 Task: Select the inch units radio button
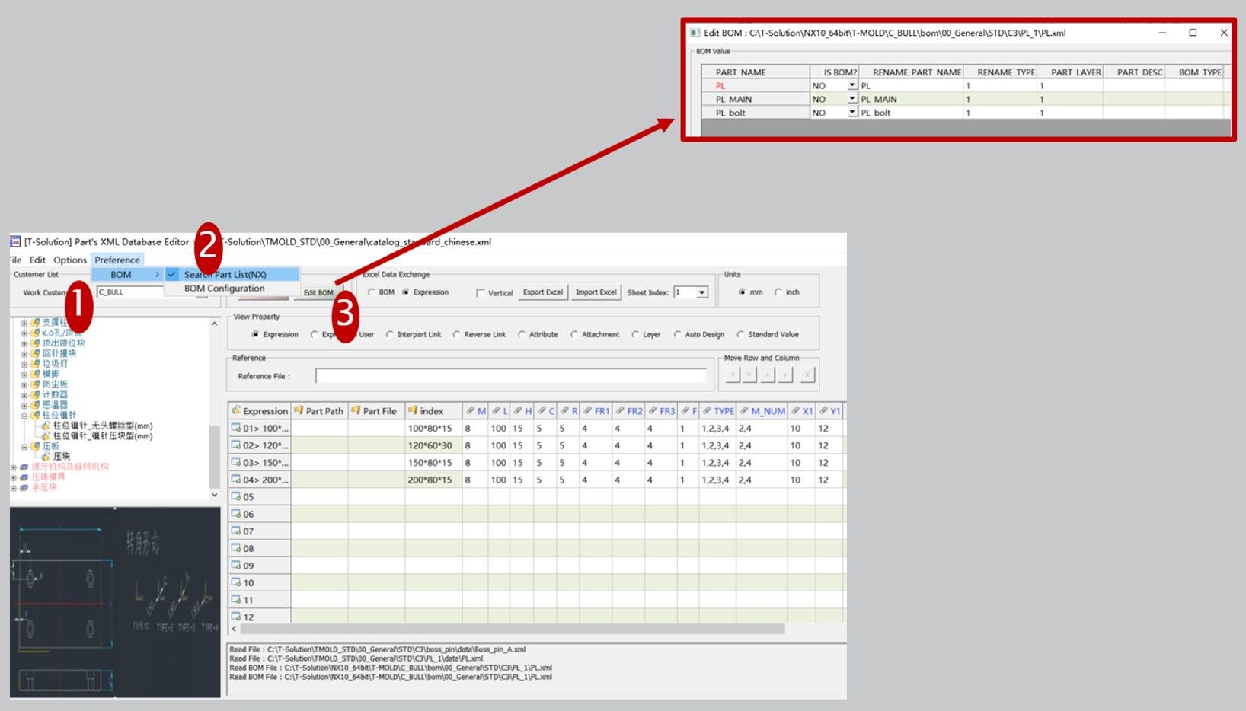(778, 292)
